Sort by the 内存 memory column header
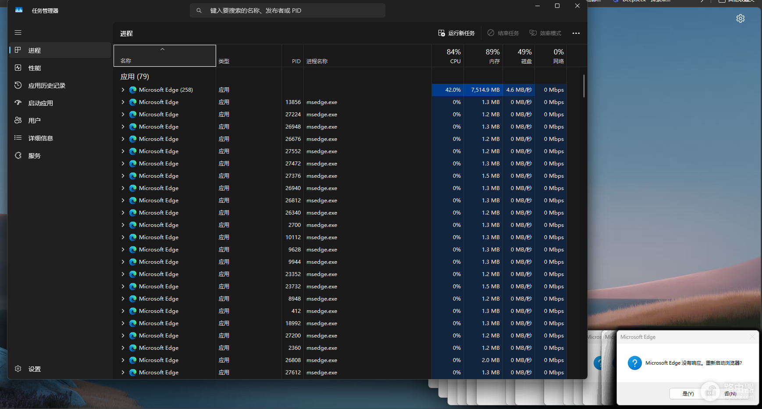This screenshot has width=762, height=409. (x=483, y=56)
